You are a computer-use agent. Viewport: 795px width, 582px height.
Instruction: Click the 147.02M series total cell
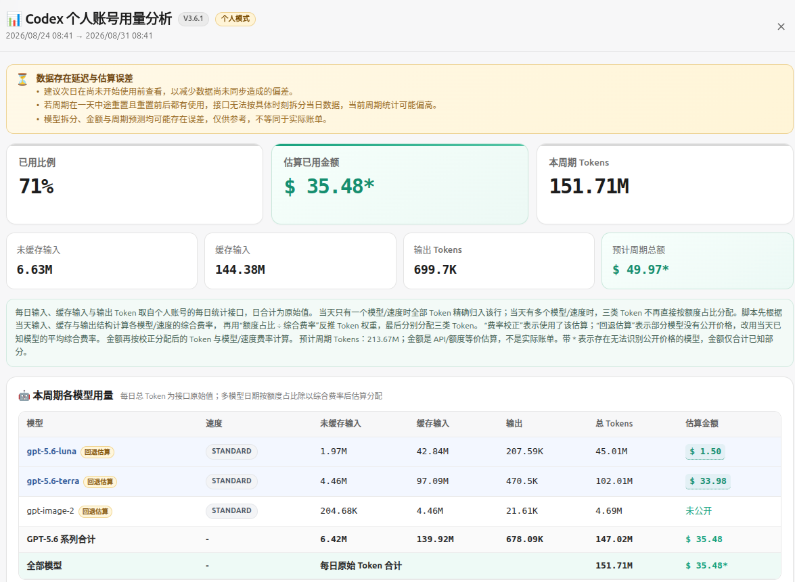(614, 539)
